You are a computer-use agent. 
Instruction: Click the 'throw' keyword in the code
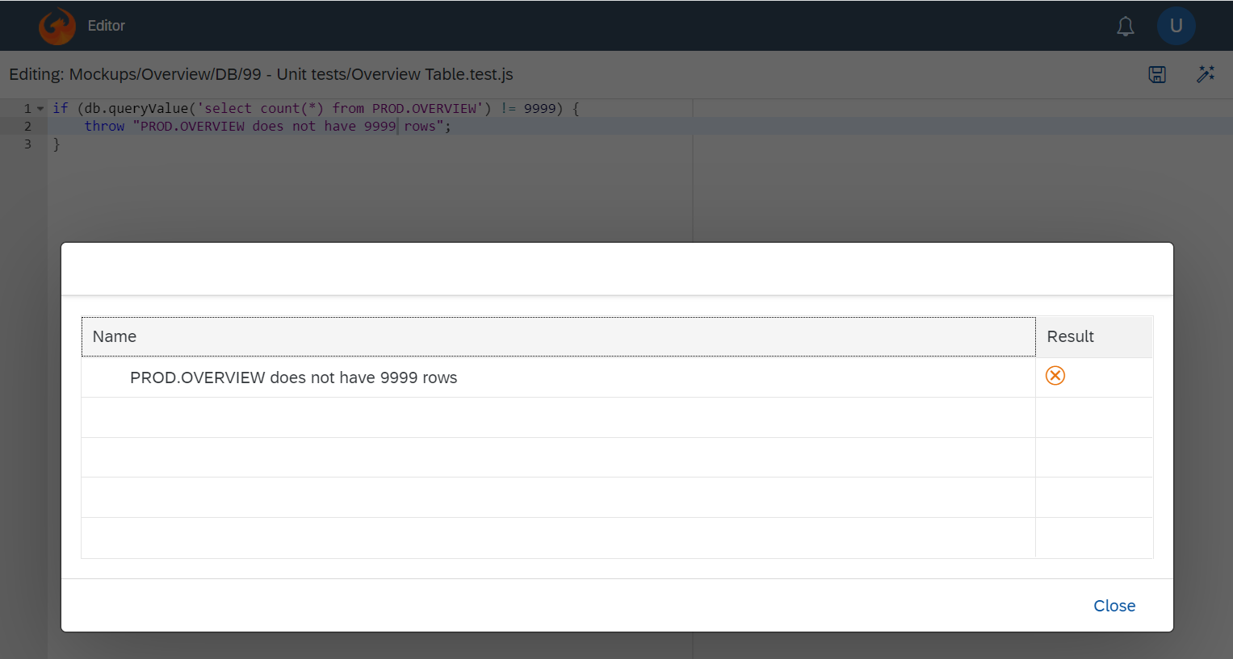coord(105,126)
